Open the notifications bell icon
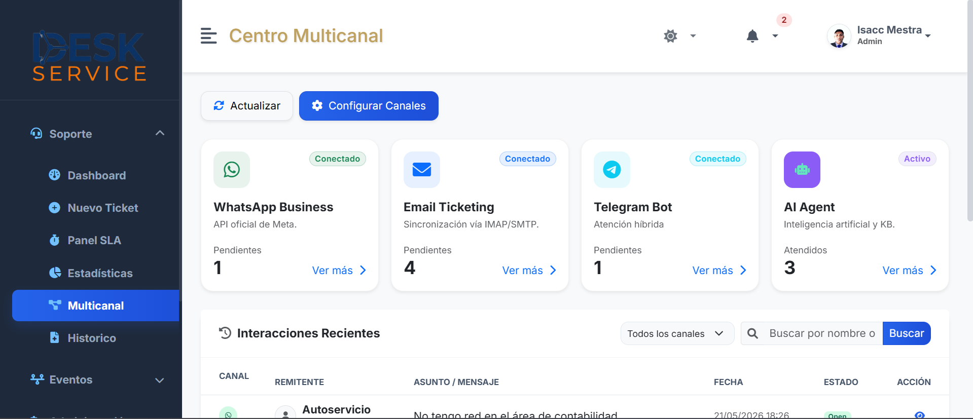The height and width of the screenshot is (419, 973). 752,36
